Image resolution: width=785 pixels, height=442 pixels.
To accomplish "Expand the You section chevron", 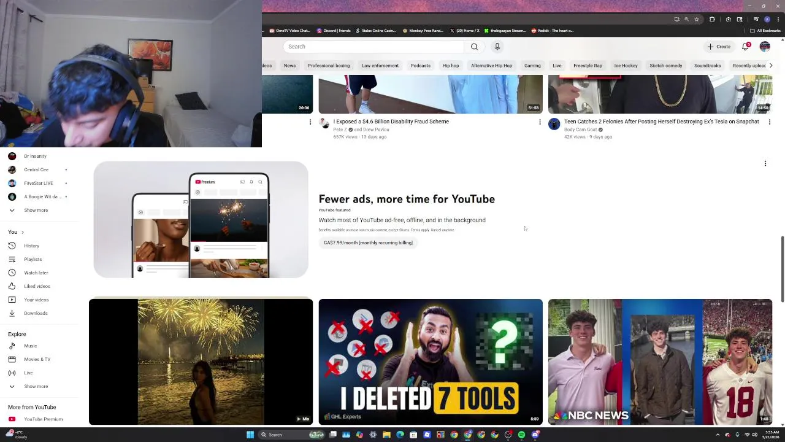I will pyautogui.click(x=23, y=232).
